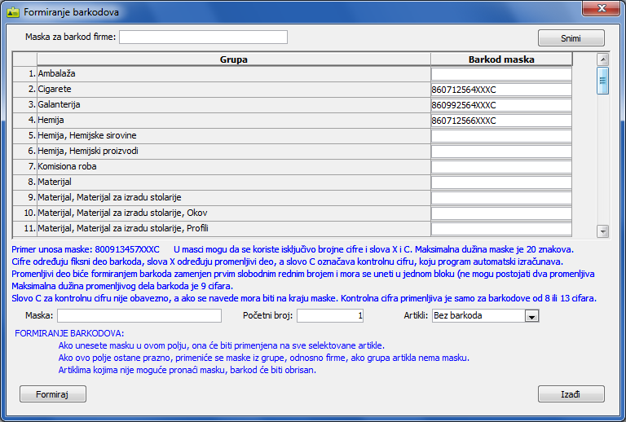The image size is (626, 422).
Task: Click the Izađi button
Action: 571,394
